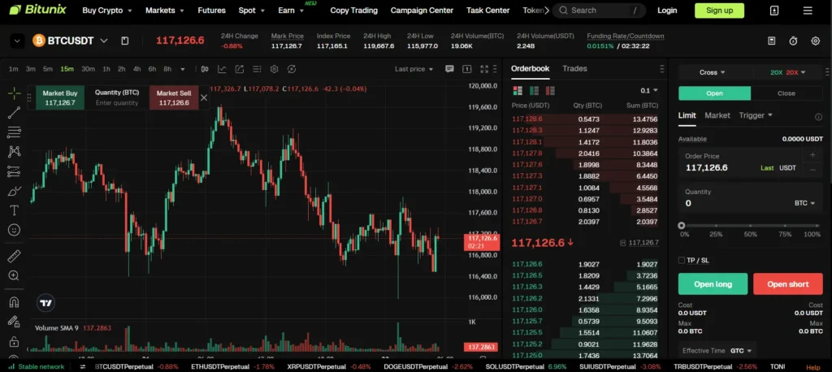Click the TradingView logo on chart
Screen dimensions: 832x372
pyautogui.click(x=46, y=303)
